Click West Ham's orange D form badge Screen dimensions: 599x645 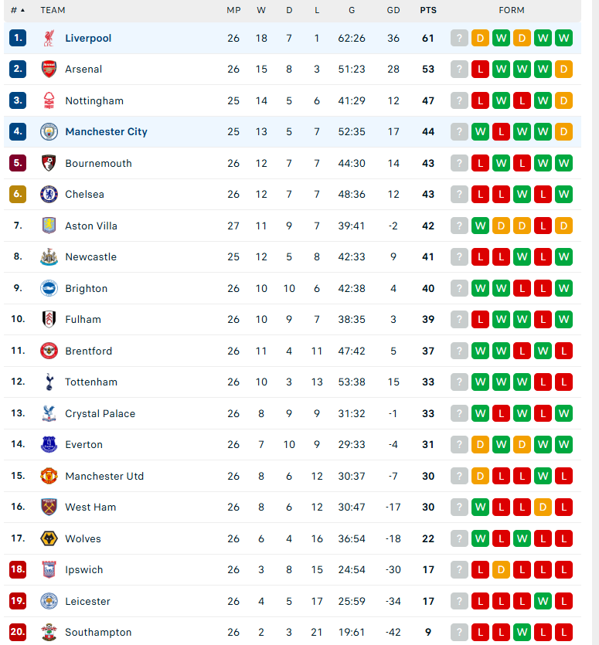click(543, 508)
